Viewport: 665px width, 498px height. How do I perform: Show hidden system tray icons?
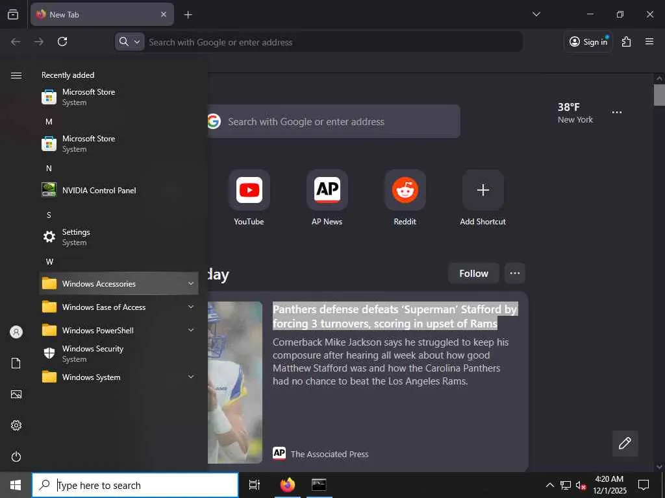[x=549, y=485]
